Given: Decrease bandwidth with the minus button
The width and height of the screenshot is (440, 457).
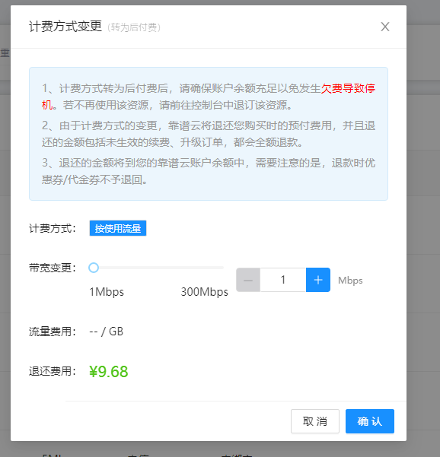Looking at the screenshot, I should tap(248, 280).
